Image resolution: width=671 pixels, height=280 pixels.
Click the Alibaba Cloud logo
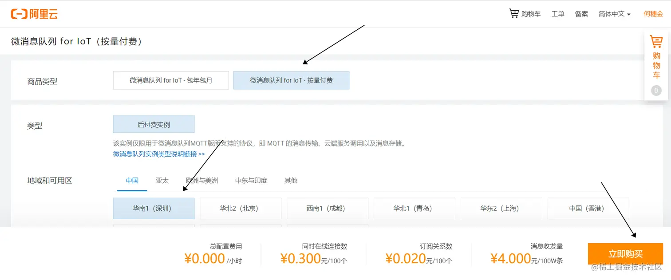click(34, 14)
